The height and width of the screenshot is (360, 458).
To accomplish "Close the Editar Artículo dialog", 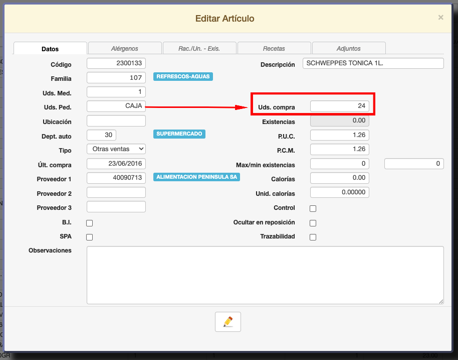I will (440, 18).
